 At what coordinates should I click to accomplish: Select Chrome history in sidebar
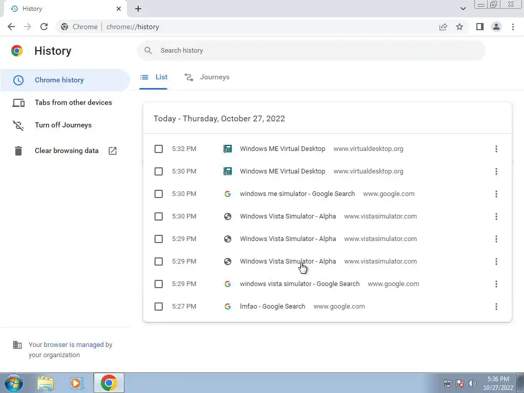pos(65,80)
